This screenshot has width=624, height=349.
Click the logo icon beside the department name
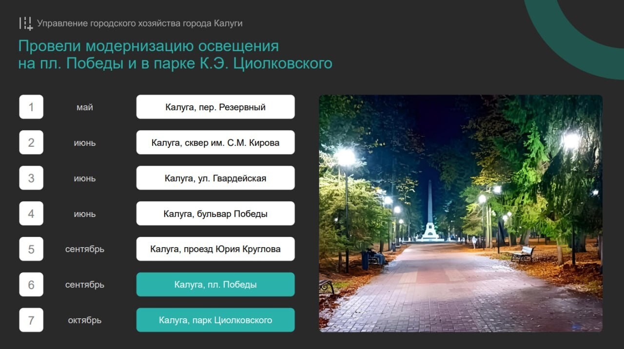click(x=26, y=23)
